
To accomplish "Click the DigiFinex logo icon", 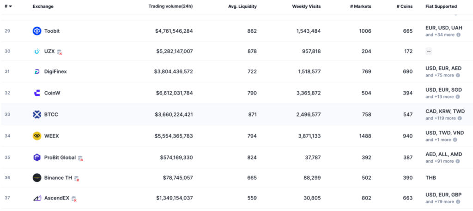I will click(37, 71).
